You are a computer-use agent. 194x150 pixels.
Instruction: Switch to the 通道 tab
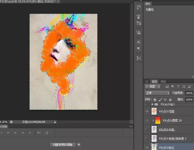(163, 81)
